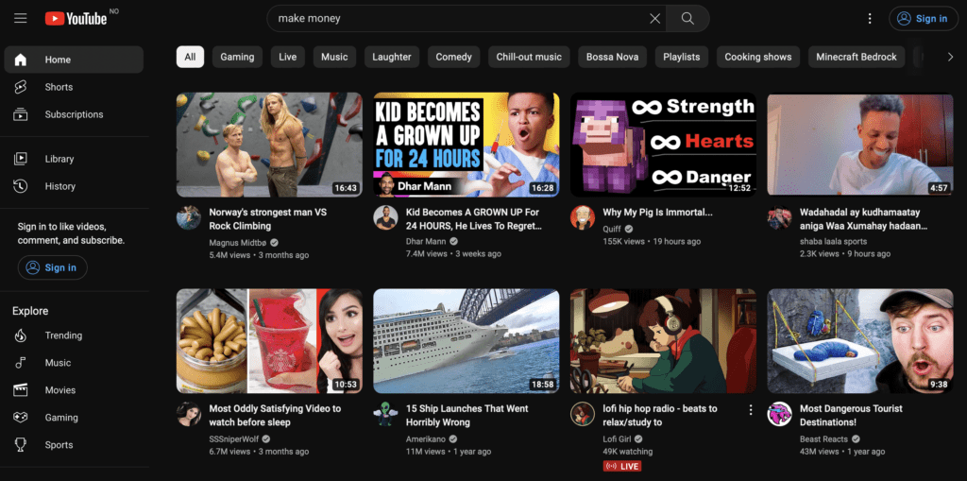Click the Quiff channel avatar
The height and width of the screenshot is (481, 967).
pos(582,217)
